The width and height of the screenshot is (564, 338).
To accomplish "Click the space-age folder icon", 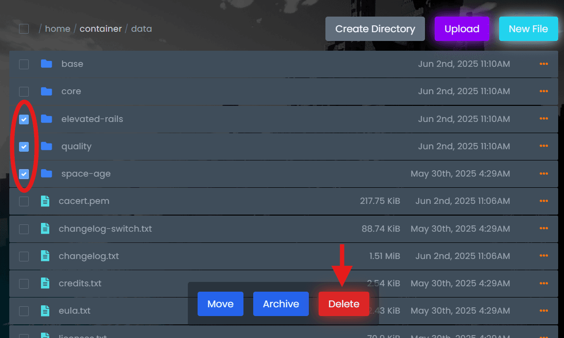I will pos(46,174).
